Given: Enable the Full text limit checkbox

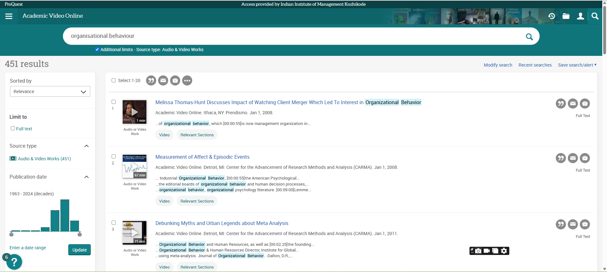Looking at the screenshot, I should tap(13, 128).
